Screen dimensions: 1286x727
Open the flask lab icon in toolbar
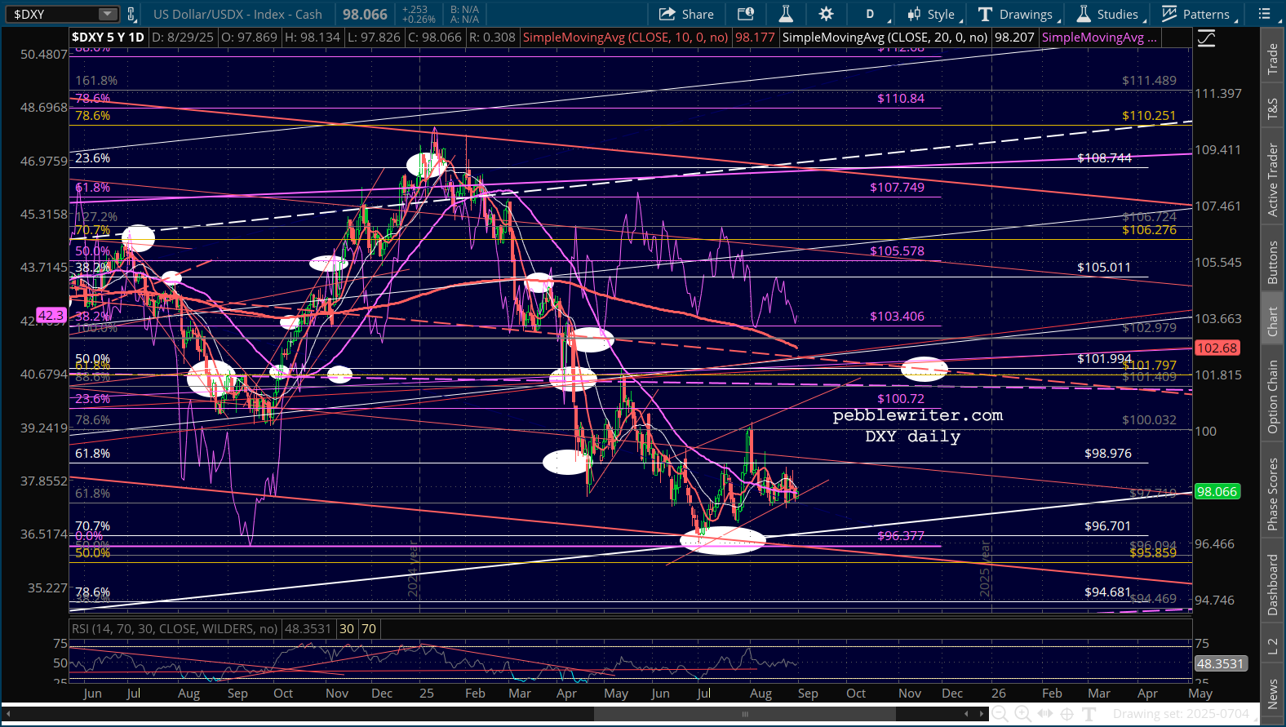tap(786, 14)
